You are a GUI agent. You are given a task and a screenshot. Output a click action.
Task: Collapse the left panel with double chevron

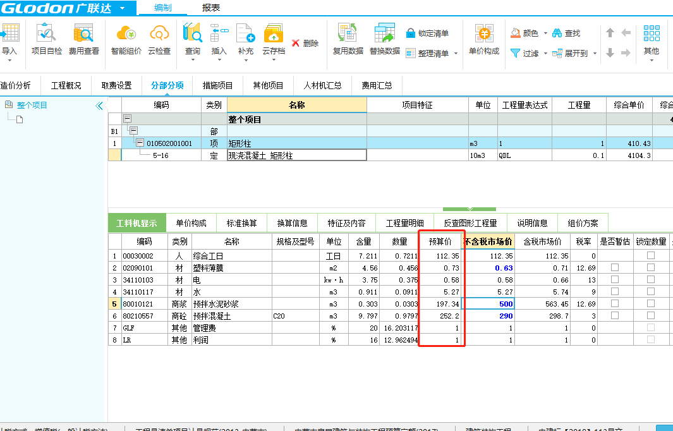99,106
